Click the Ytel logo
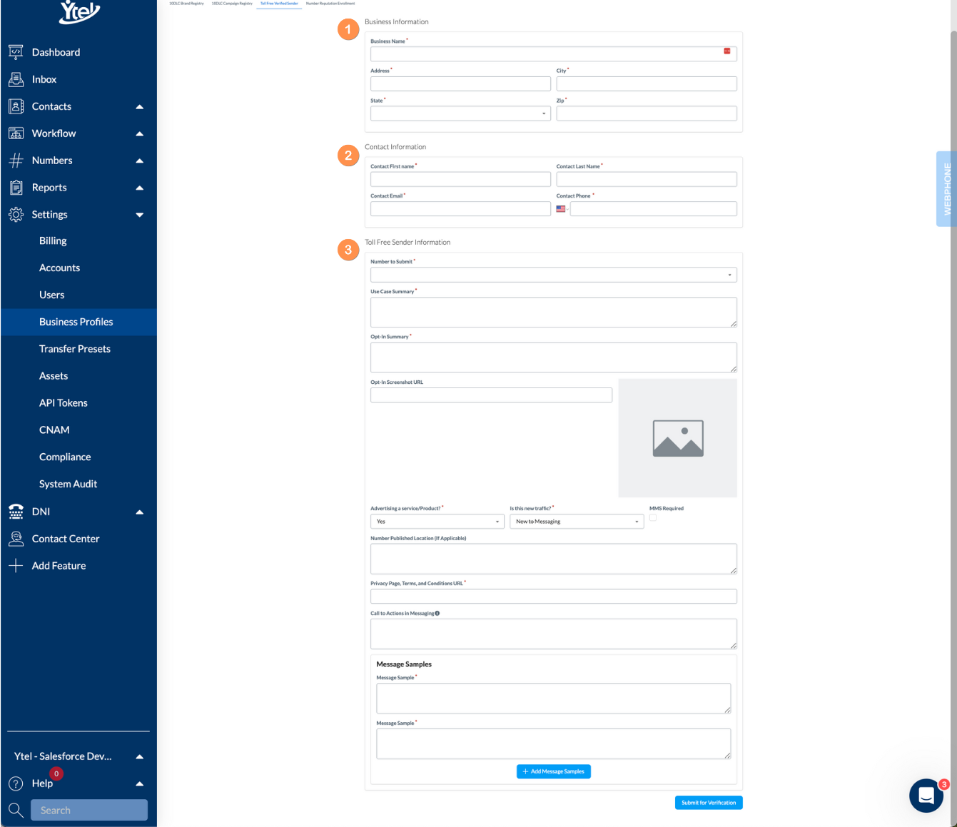Image resolution: width=957 pixels, height=827 pixels. tap(79, 12)
